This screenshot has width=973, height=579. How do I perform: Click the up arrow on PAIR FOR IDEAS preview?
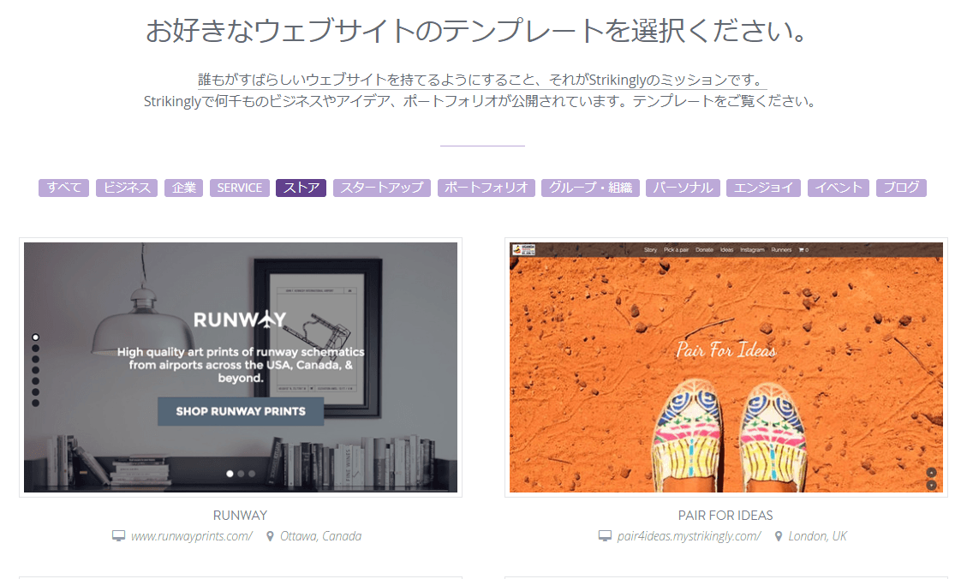[931, 472]
